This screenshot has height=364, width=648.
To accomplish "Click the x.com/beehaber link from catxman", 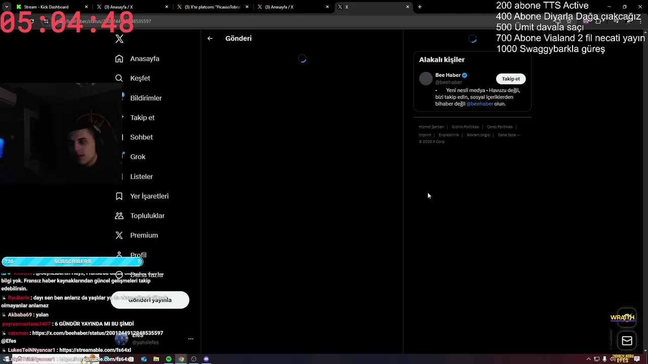I will click(x=98, y=333).
